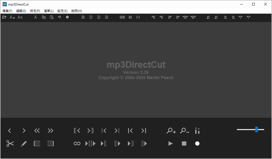Click the document icon numbered 1

coord(91,17)
